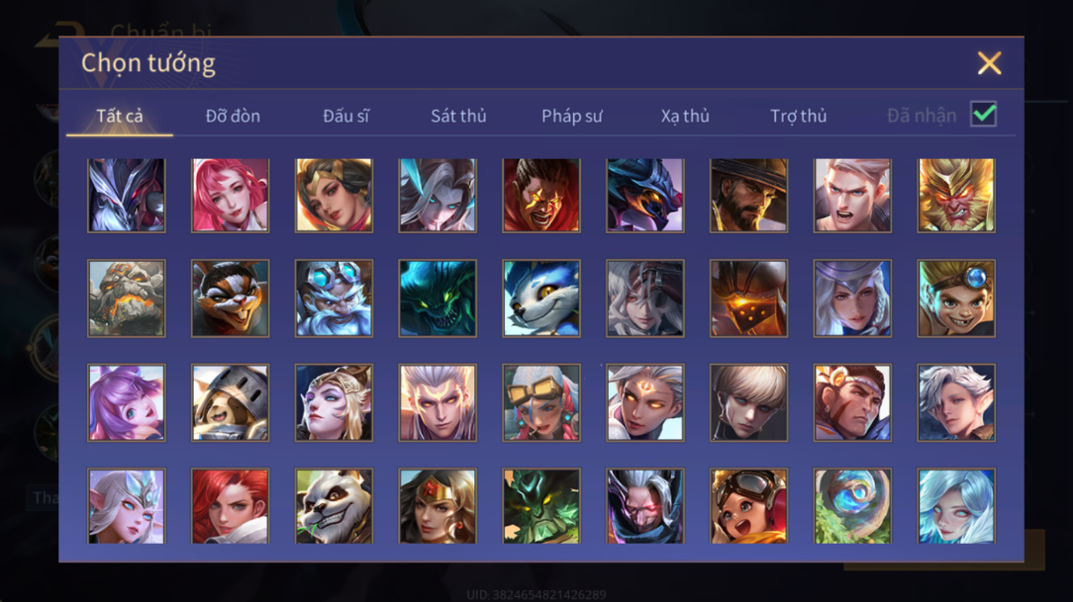The height and width of the screenshot is (602, 1073).
Task: Pick the dwarf with blue goggles hero
Action: tap(334, 298)
